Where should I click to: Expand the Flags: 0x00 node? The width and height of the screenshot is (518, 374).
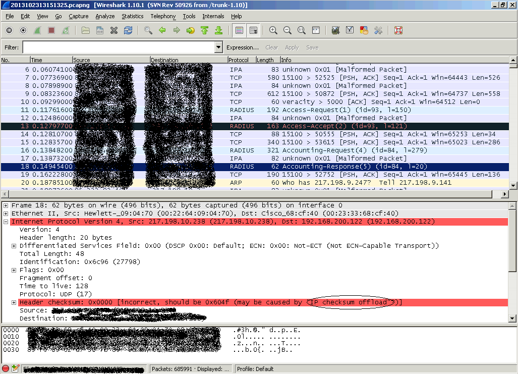(x=14, y=270)
